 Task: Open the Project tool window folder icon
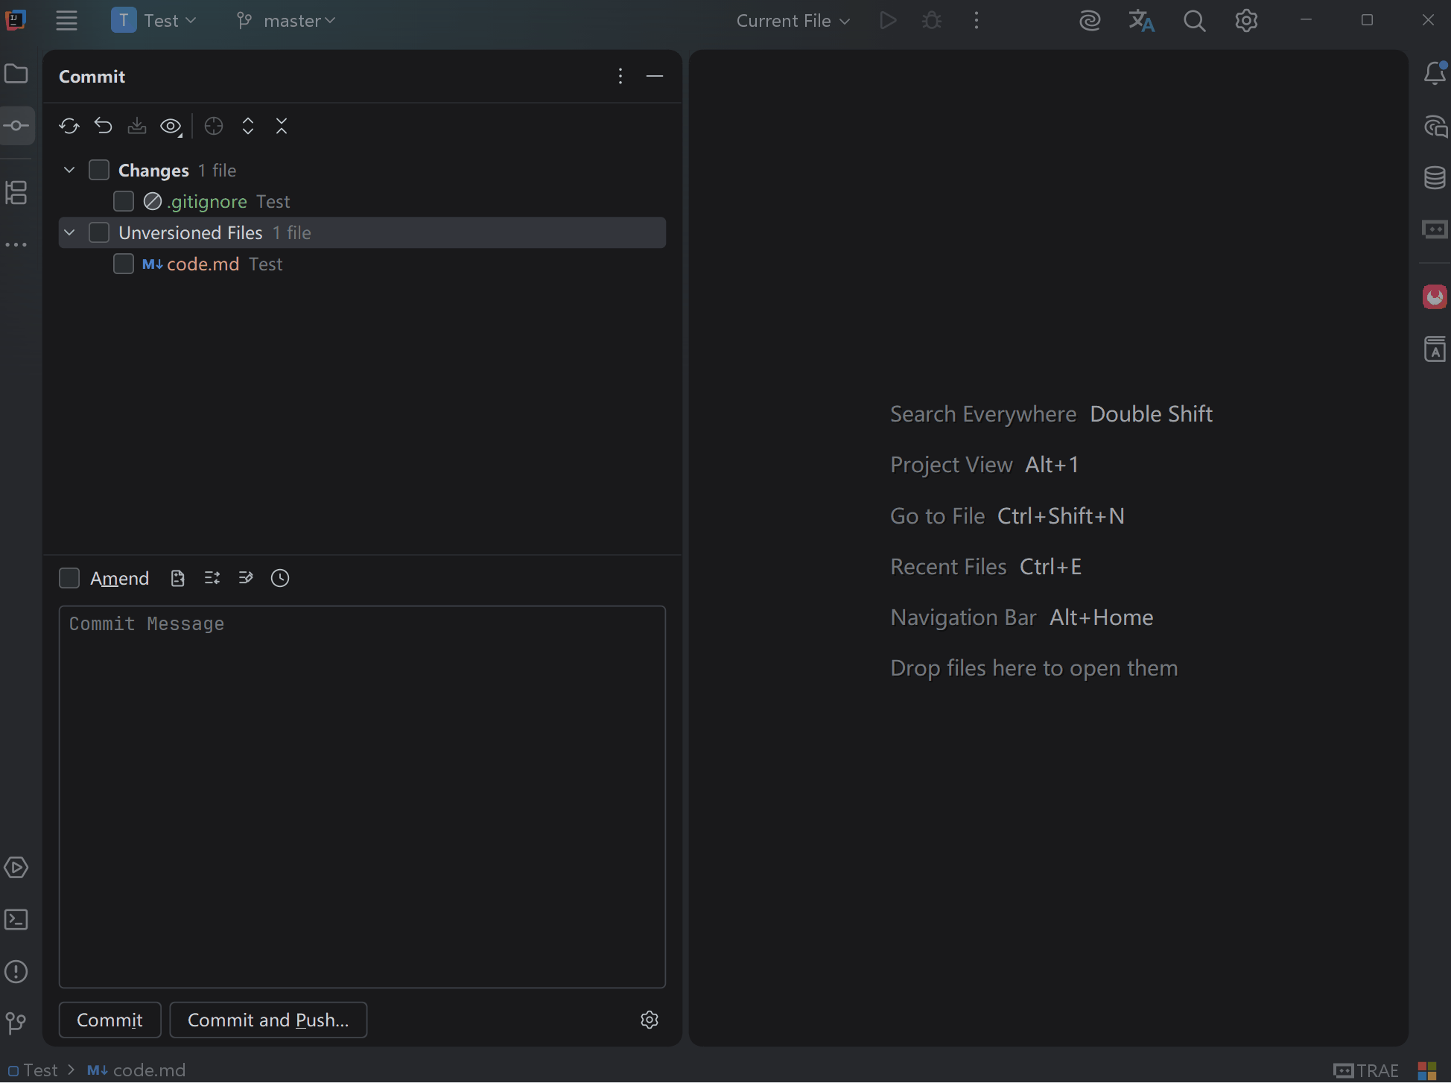click(x=16, y=74)
